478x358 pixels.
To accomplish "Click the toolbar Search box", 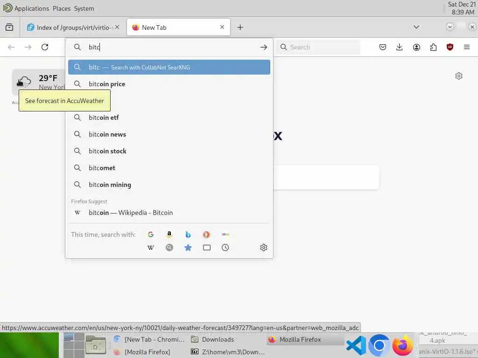I will (318, 47).
